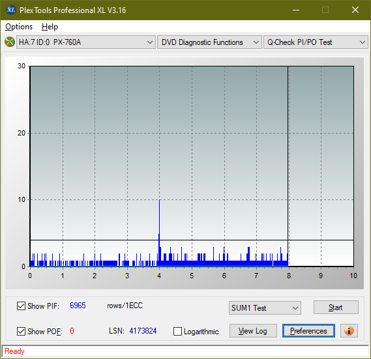Click the tall PIF spike at 4 GB
The image size is (371, 359).
(x=159, y=233)
